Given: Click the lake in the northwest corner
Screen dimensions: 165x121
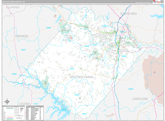Looking at the screenshot, I should click(x=59, y=19).
